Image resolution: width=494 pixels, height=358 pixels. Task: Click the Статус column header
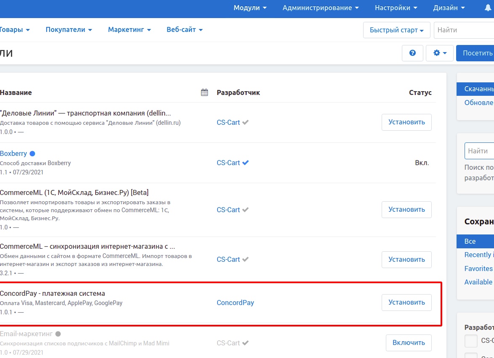tap(420, 92)
